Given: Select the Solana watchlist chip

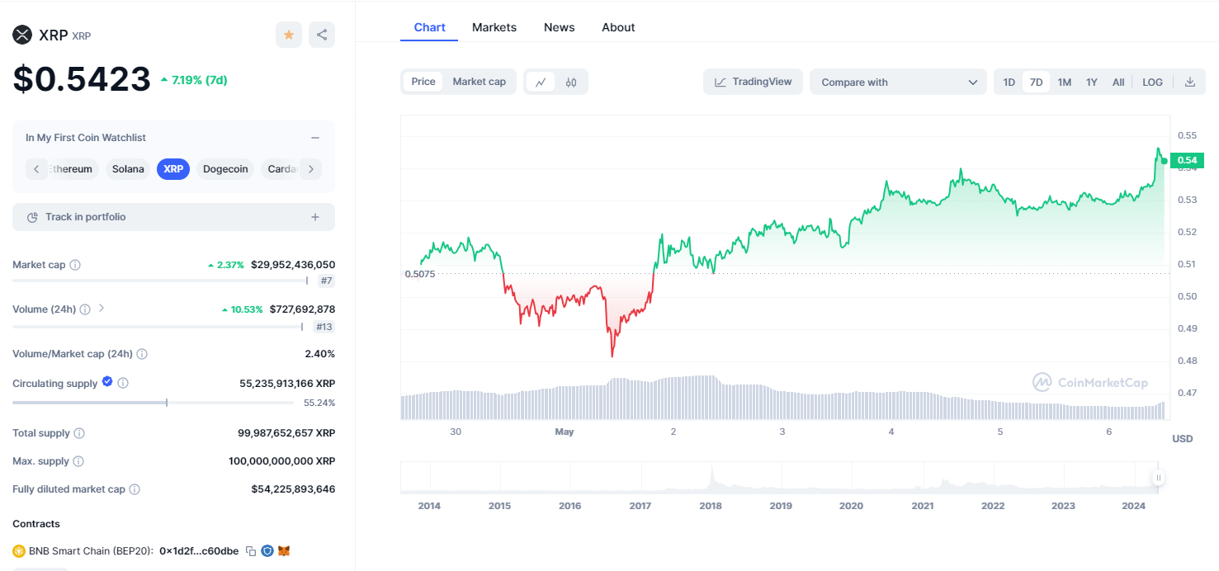Looking at the screenshot, I should coord(128,169).
